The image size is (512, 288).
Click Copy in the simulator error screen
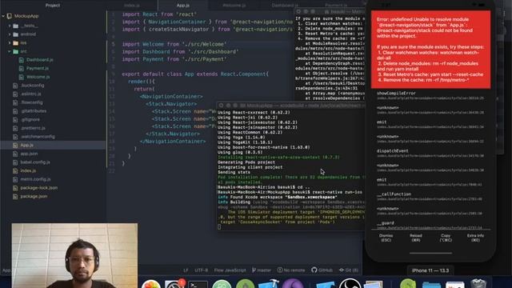coord(446,238)
